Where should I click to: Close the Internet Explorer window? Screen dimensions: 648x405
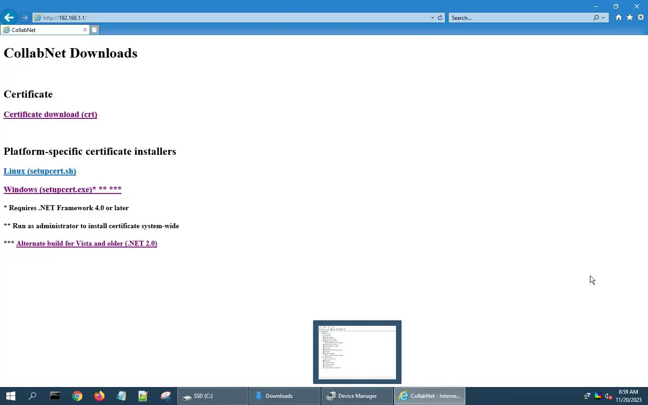637,6
